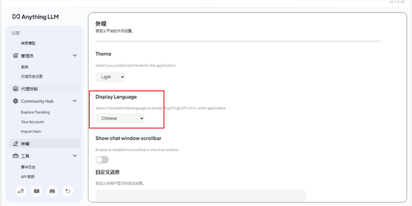Open the Display Language dropdown set to Chinese

[x=120, y=118]
